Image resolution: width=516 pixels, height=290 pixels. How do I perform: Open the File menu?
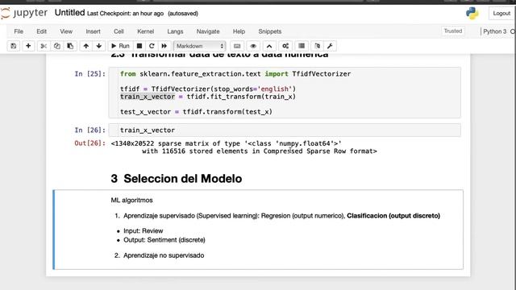[19, 31]
